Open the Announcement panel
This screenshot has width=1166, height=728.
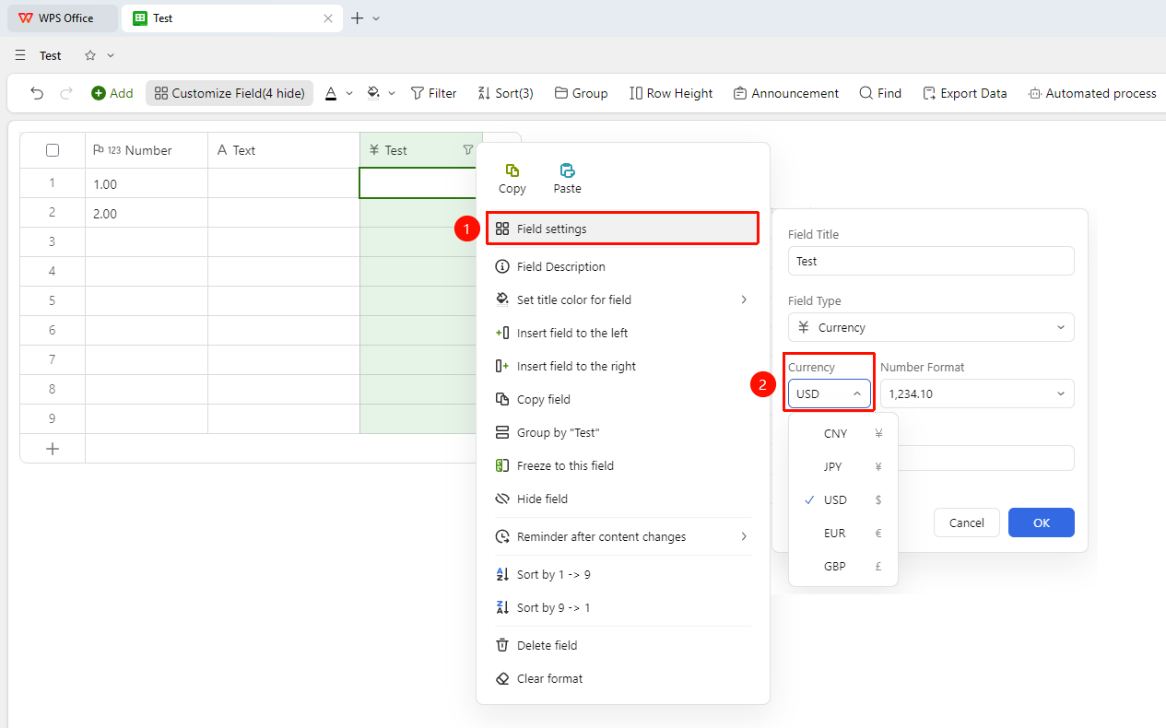click(786, 93)
